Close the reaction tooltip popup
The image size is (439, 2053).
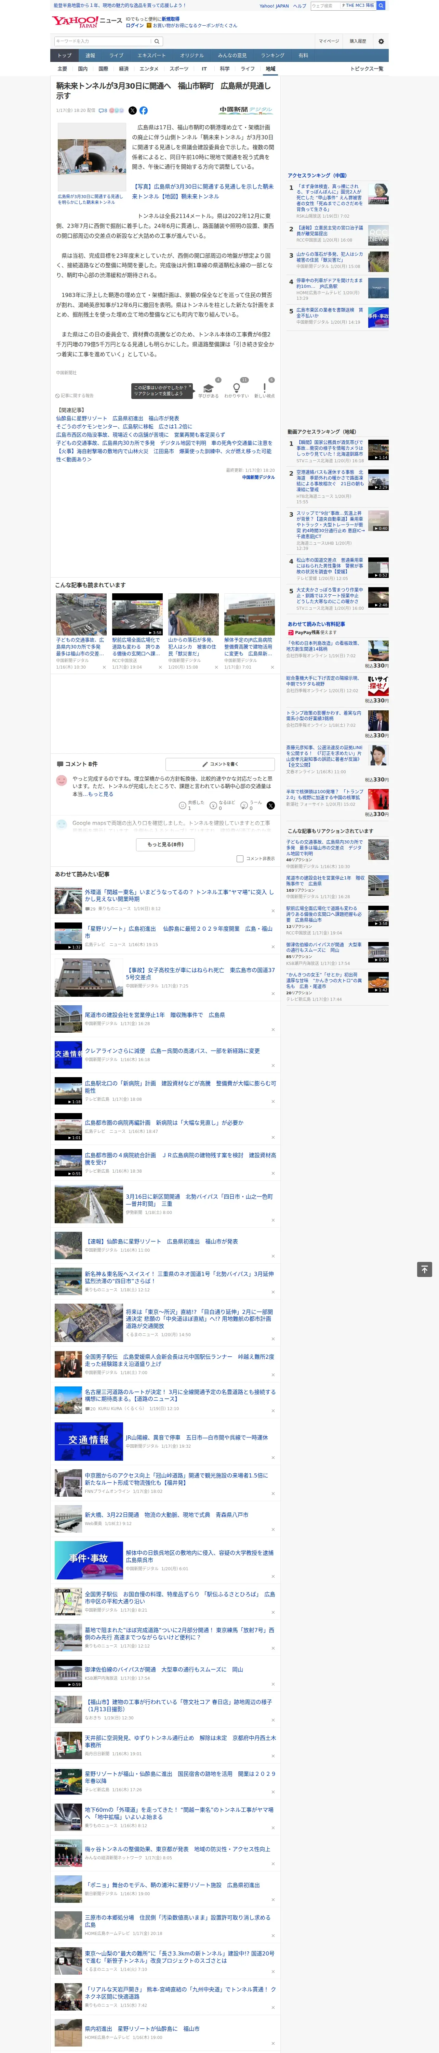[x=190, y=387]
